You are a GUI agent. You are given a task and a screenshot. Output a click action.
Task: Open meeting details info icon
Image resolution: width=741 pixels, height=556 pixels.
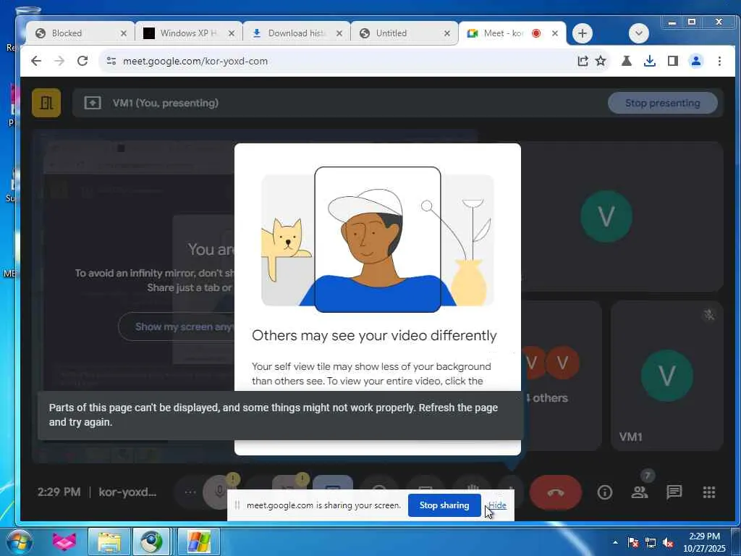coord(605,492)
